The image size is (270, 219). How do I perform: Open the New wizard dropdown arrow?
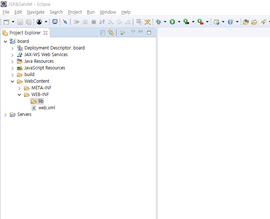13,22
